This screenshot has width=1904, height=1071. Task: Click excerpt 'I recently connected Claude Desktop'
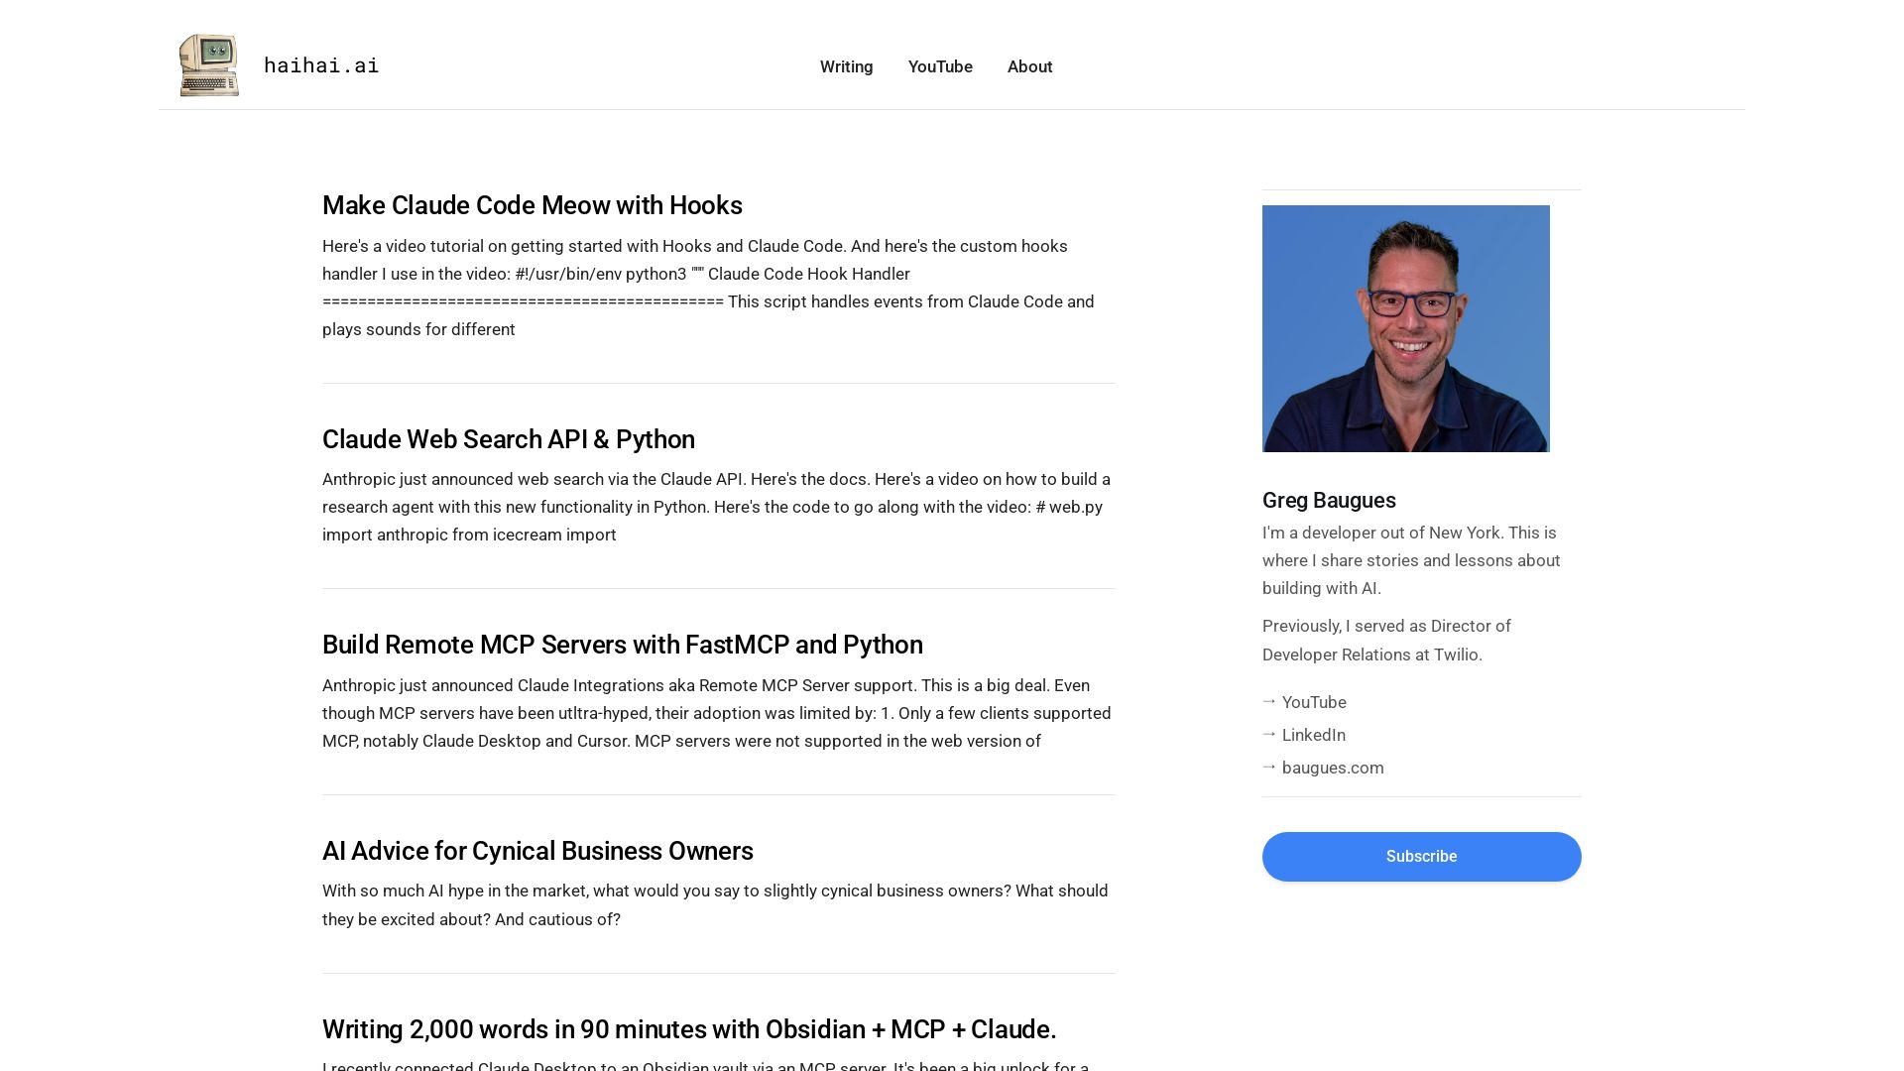coord(705,1065)
